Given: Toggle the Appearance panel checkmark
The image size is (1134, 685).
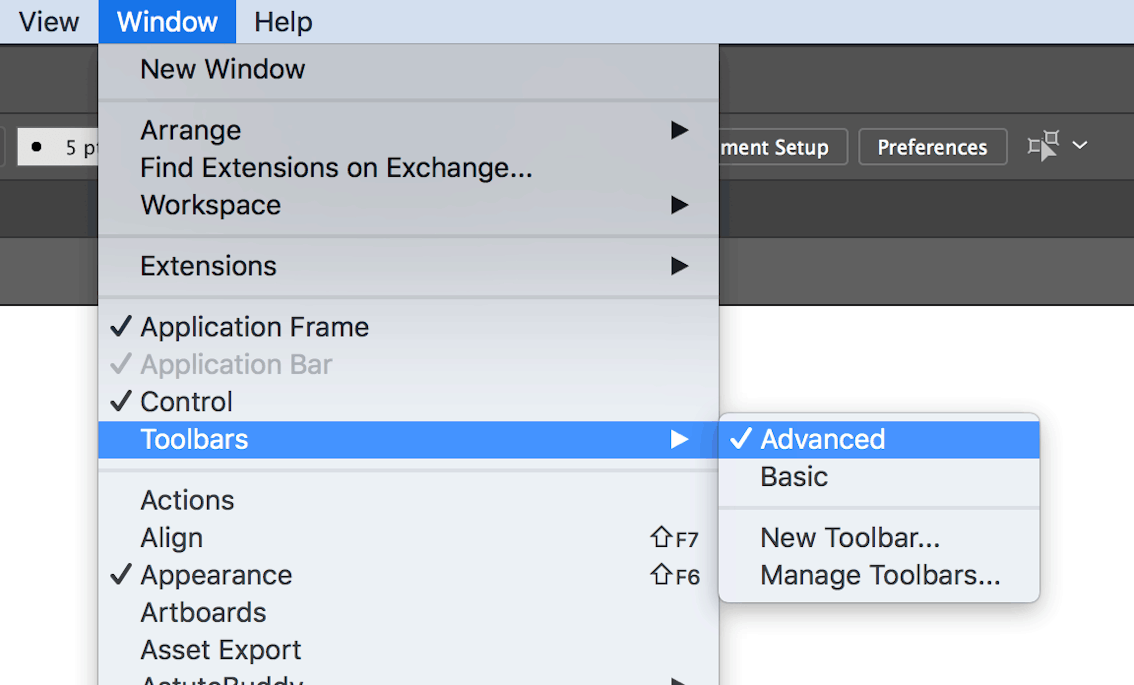Looking at the screenshot, I should pos(216,574).
